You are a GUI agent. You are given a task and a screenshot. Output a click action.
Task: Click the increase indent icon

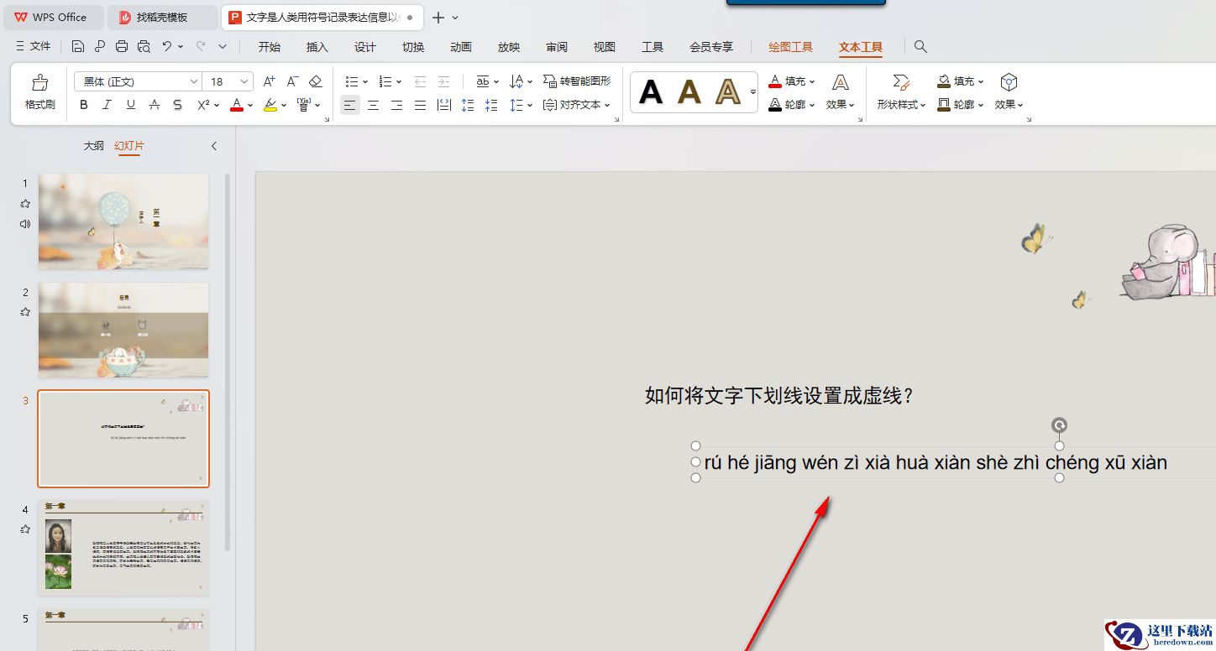pos(443,81)
